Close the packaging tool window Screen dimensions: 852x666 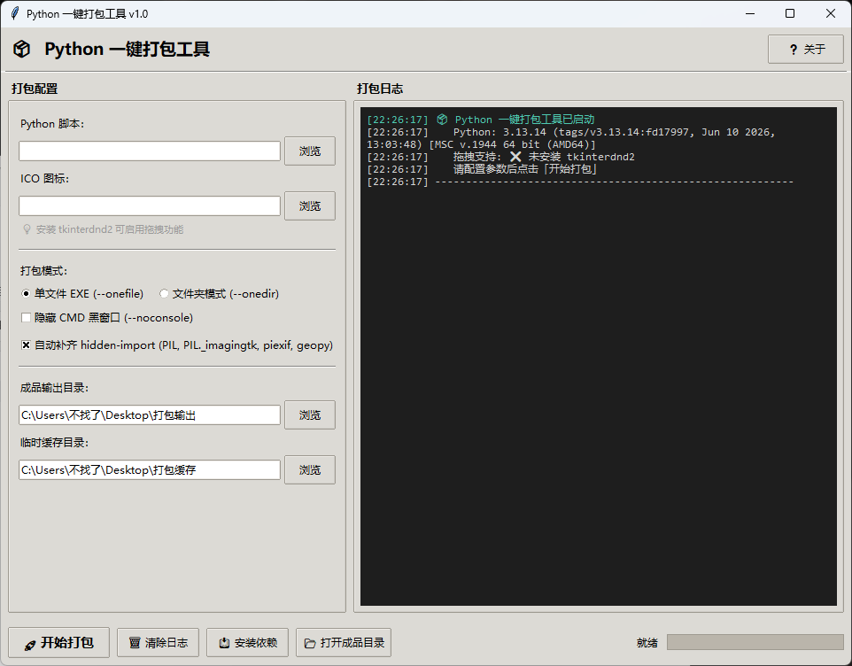[x=831, y=13]
